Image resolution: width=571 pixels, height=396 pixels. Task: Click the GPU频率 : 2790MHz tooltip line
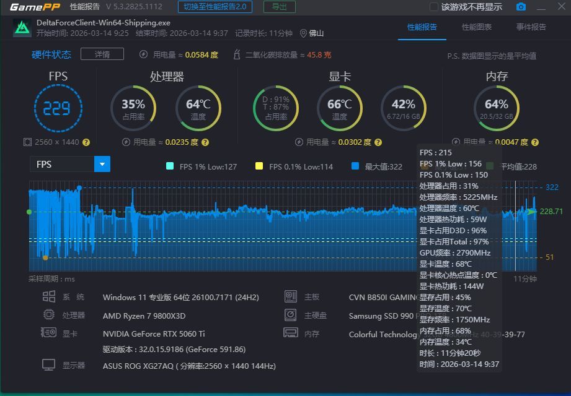click(x=455, y=253)
